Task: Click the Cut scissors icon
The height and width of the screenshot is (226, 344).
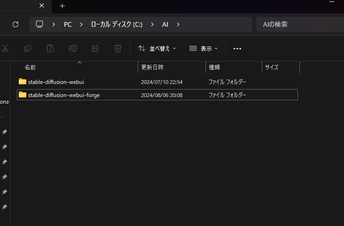Action: (x=5, y=48)
